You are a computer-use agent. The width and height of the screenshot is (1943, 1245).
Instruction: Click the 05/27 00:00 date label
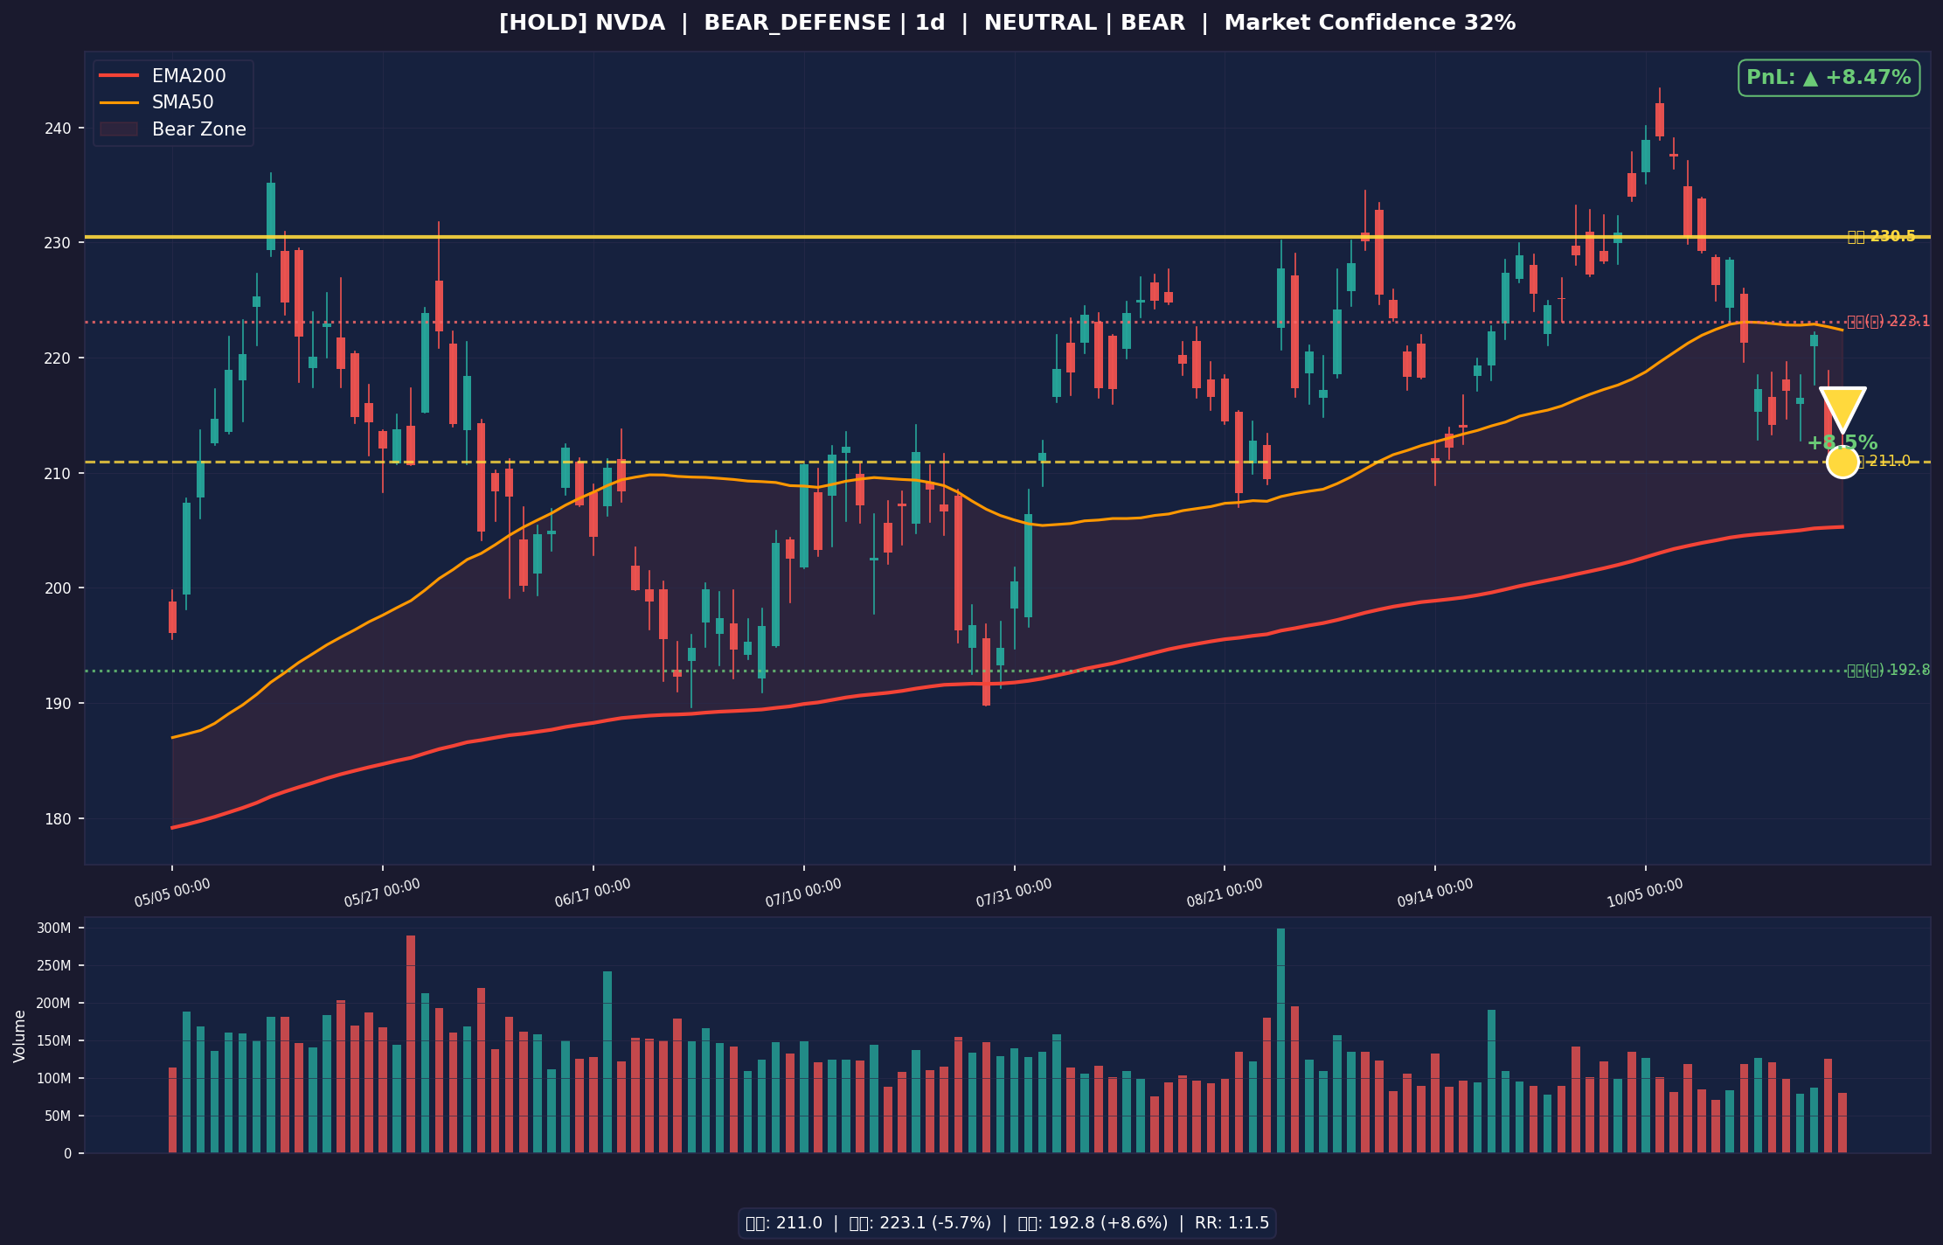click(382, 894)
